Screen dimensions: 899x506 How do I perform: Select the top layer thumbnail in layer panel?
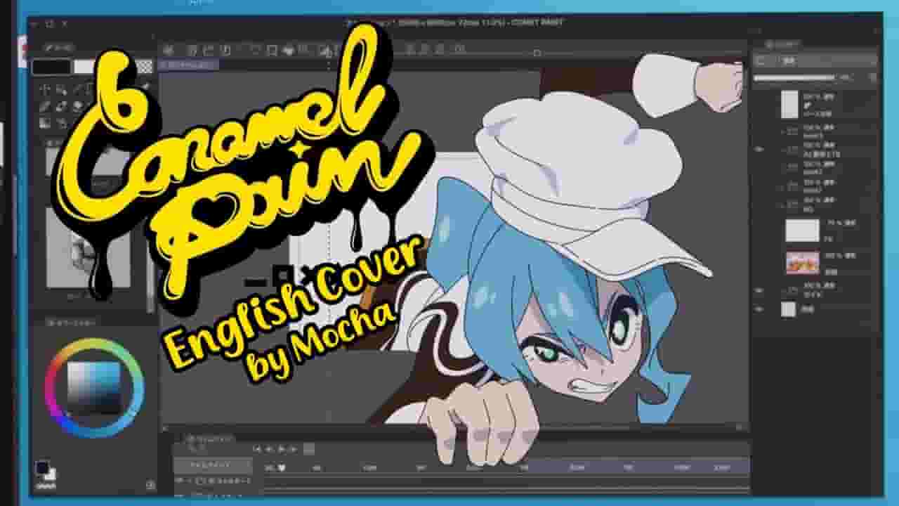click(x=789, y=104)
